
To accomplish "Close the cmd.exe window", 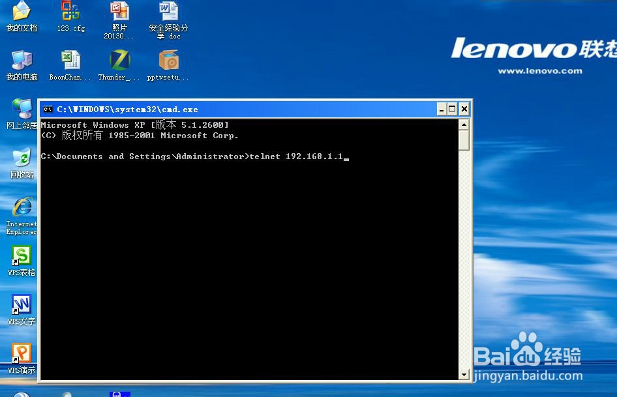I will [x=464, y=109].
